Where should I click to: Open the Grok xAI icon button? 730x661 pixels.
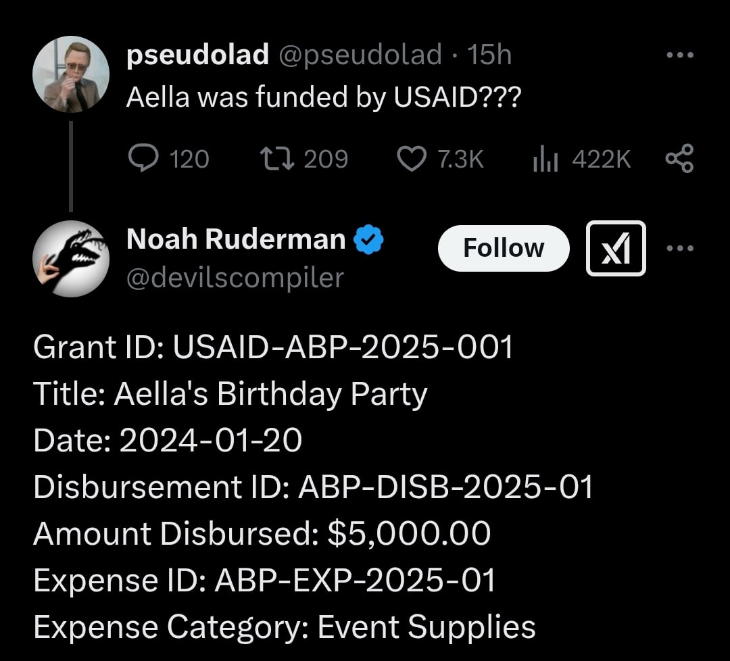[x=616, y=248]
